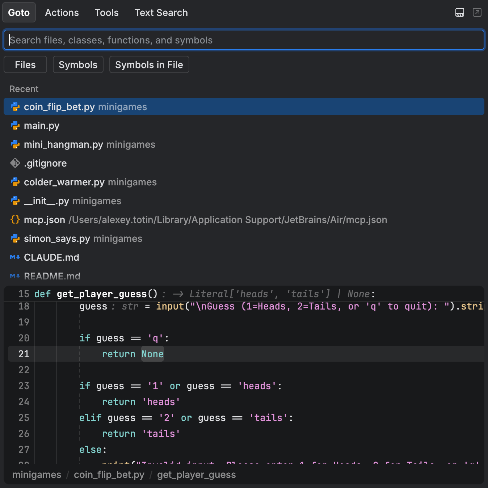Click the open in tool window icon
Screen dimensions: 488x488
477,13
